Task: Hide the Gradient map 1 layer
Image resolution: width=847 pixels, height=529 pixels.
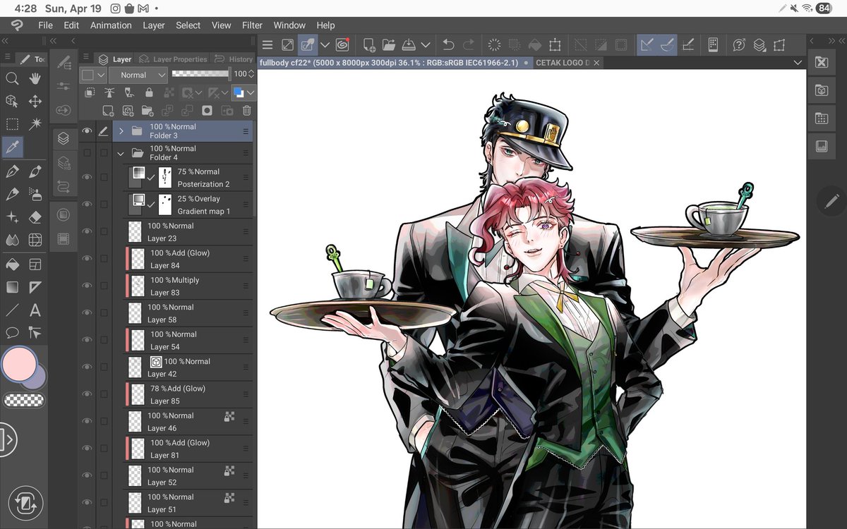Action: [x=88, y=205]
